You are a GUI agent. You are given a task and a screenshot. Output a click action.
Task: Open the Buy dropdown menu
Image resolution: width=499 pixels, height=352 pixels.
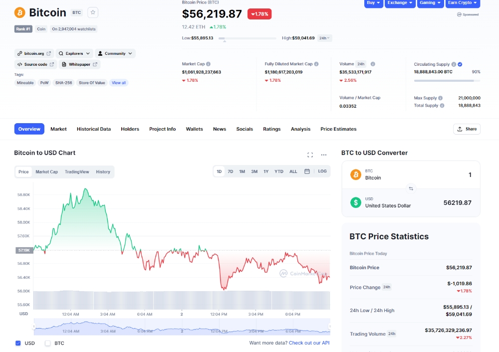click(374, 3)
